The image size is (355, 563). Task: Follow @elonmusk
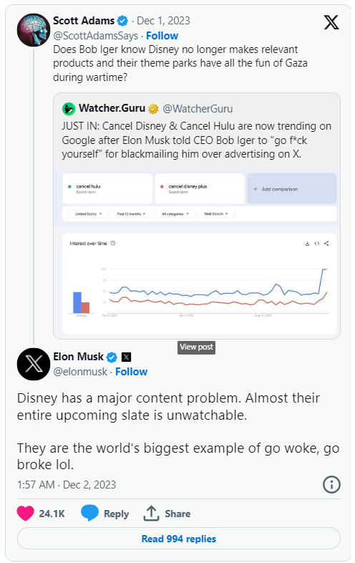click(132, 372)
